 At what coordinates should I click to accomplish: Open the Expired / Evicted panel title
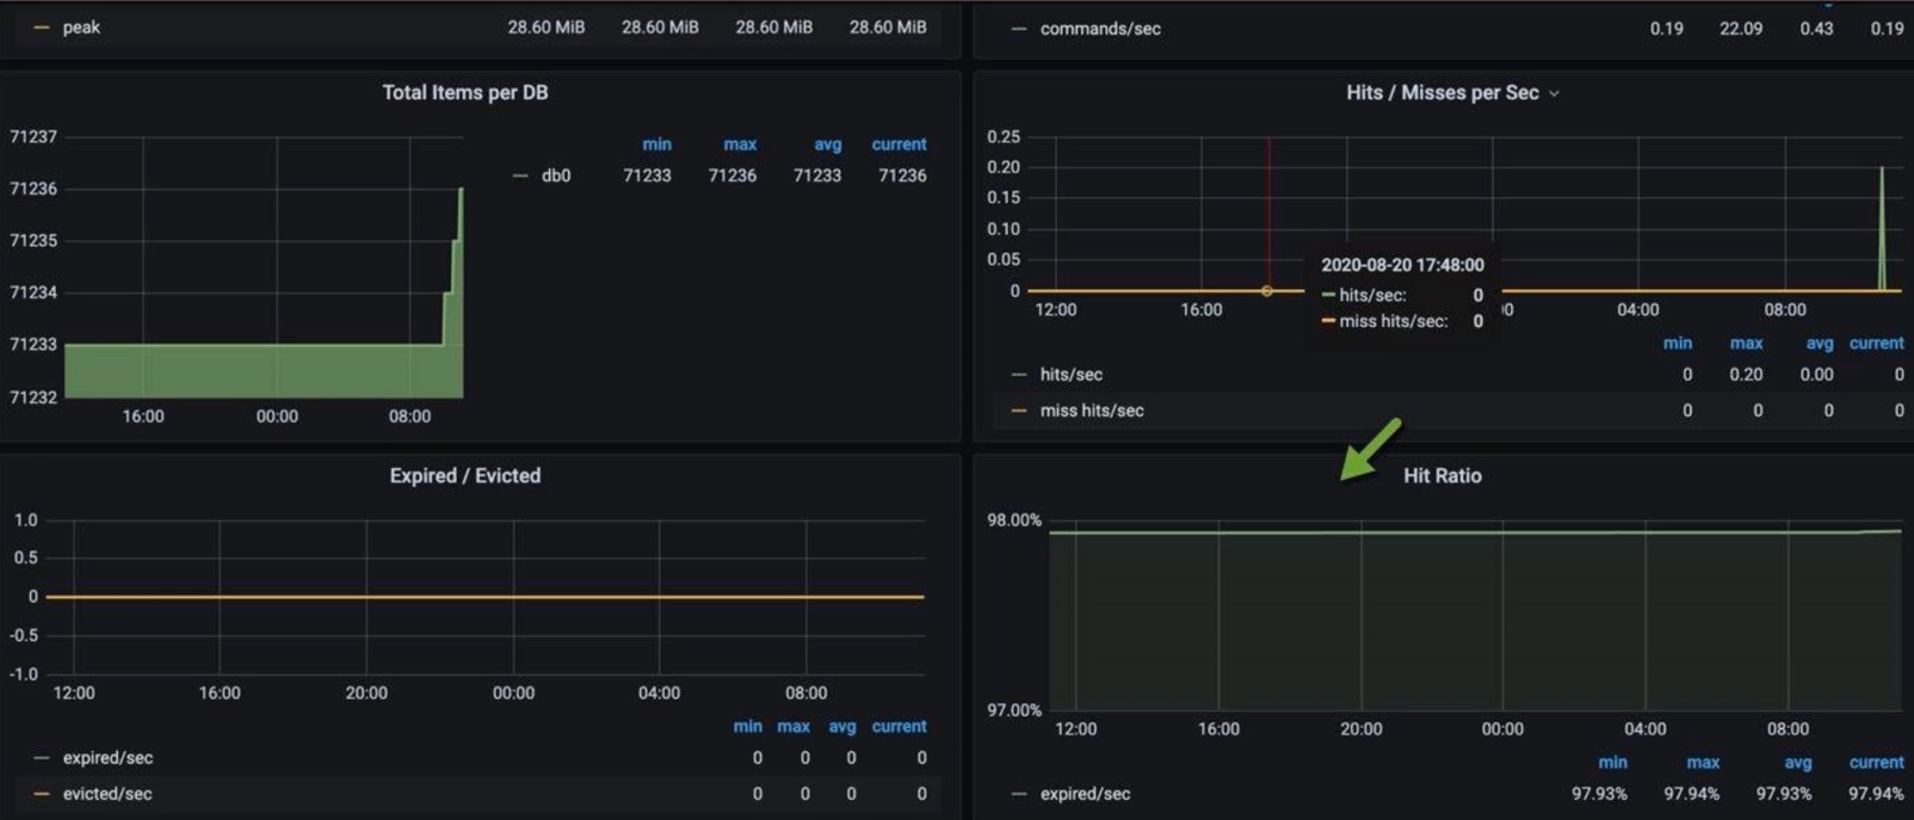(465, 476)
